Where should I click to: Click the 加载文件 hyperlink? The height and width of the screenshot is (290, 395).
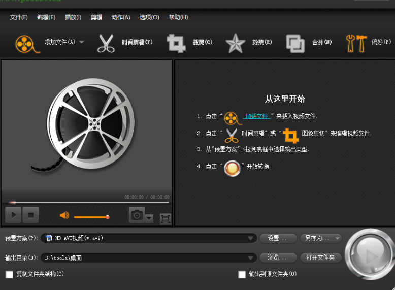pos(256,116)
